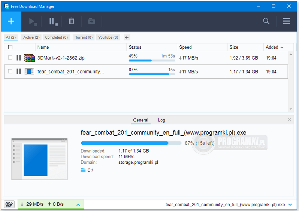Switch to Active (2) filter
The height and width of the screenshot is (211, 299).
(31, 37)
